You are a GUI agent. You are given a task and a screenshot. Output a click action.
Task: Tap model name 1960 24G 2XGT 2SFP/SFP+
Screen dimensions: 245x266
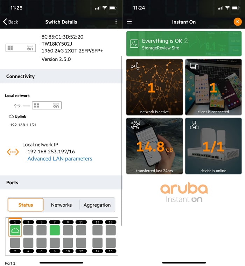(72, 51)
